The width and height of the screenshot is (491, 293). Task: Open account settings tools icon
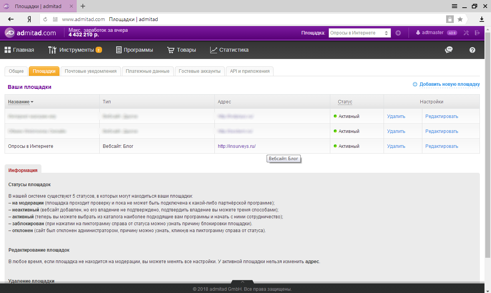(x=466, y=33)
